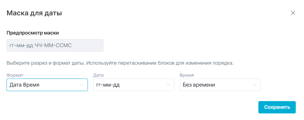
Task: Click the chevron arrow in Формат dropdown
Action: coord(82,85)
